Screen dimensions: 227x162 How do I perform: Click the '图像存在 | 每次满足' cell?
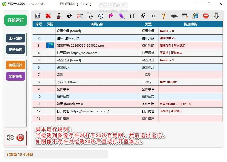pyautogui.click(x=190, y=45)
